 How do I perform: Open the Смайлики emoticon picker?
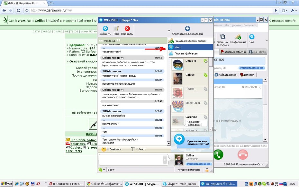pyautogui.click(x=112, y=149)
